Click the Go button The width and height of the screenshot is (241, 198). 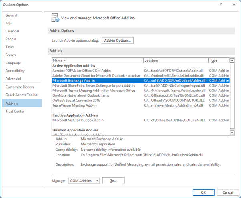[113, 181]
